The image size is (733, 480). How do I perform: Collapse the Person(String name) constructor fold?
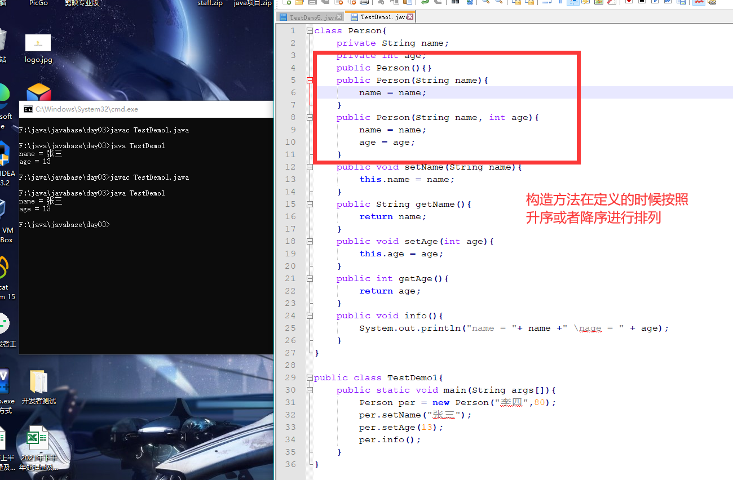tap(310, 80)
